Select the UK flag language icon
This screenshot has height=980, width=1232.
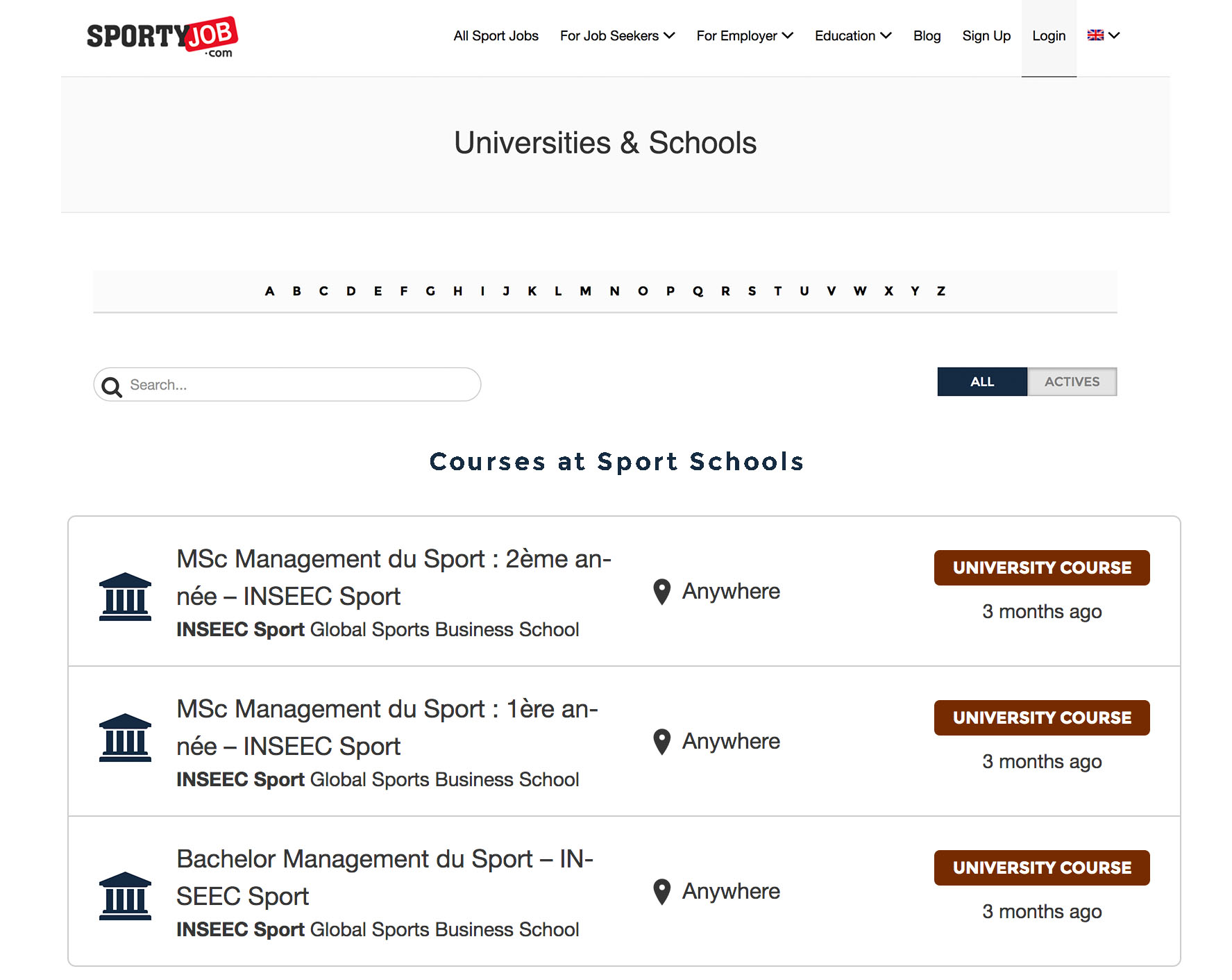pyautogui.click(x=1095, y=35)
